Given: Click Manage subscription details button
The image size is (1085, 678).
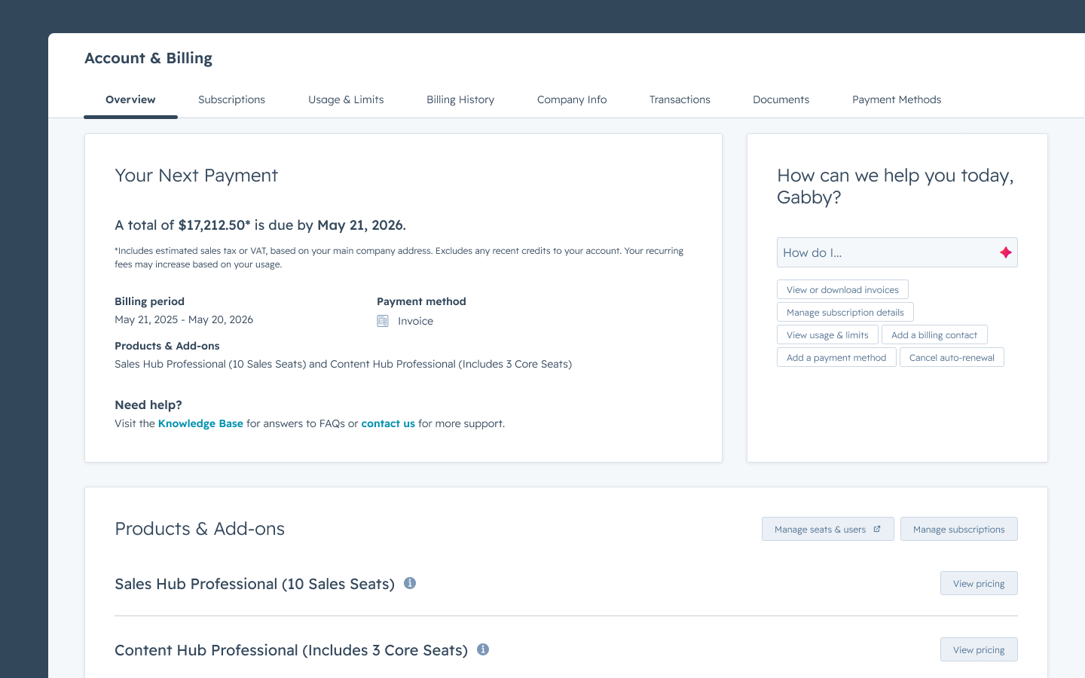Looking at the screenshot, I should 845,312.
